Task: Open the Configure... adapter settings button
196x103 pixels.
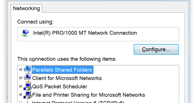Action: [x=156, y=49]
